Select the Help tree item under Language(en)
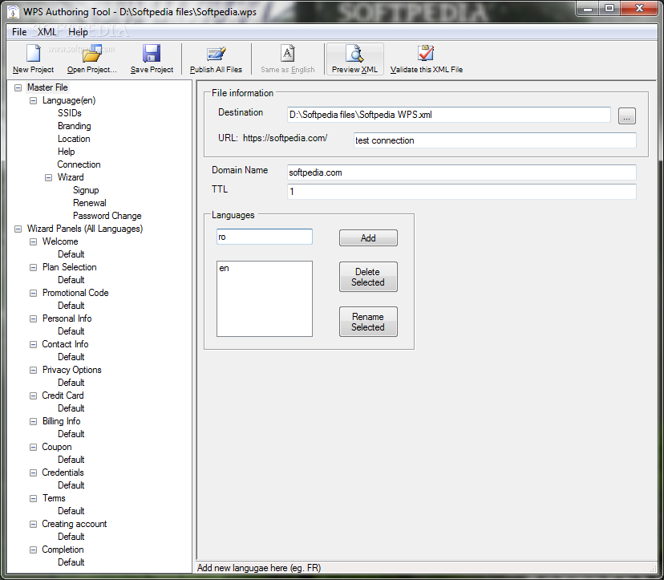664x580 pixels. (x=66, y=152)
